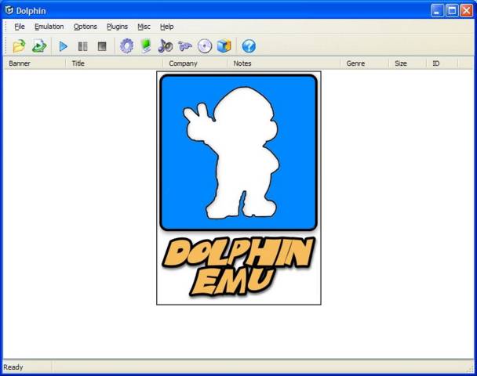Sort by the Genre column header

point(365,63)
